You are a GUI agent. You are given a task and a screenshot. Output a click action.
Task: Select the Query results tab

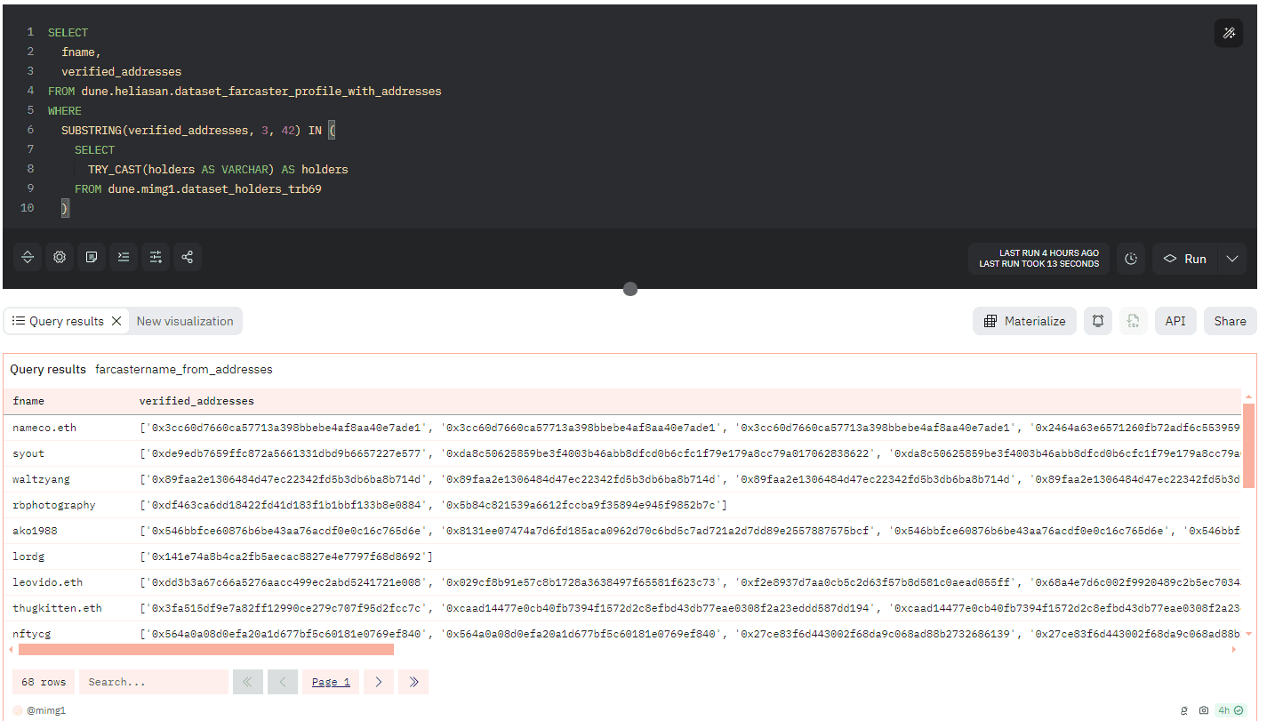point(59,321)
